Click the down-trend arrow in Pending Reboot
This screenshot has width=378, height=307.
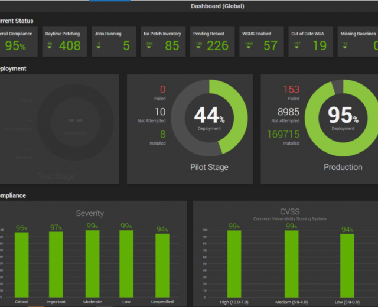[x=198, y=47]
